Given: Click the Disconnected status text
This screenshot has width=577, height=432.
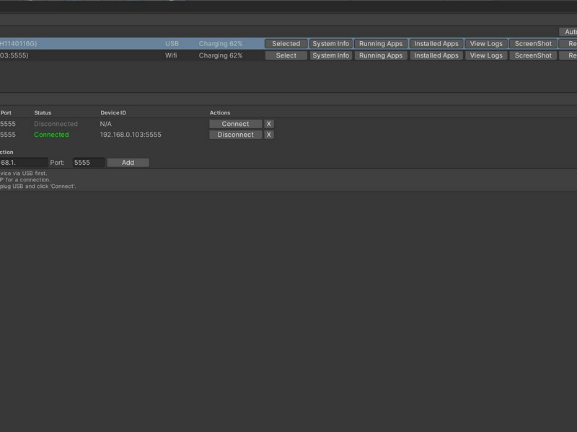Looking at the screenshot, I should 56,124.
